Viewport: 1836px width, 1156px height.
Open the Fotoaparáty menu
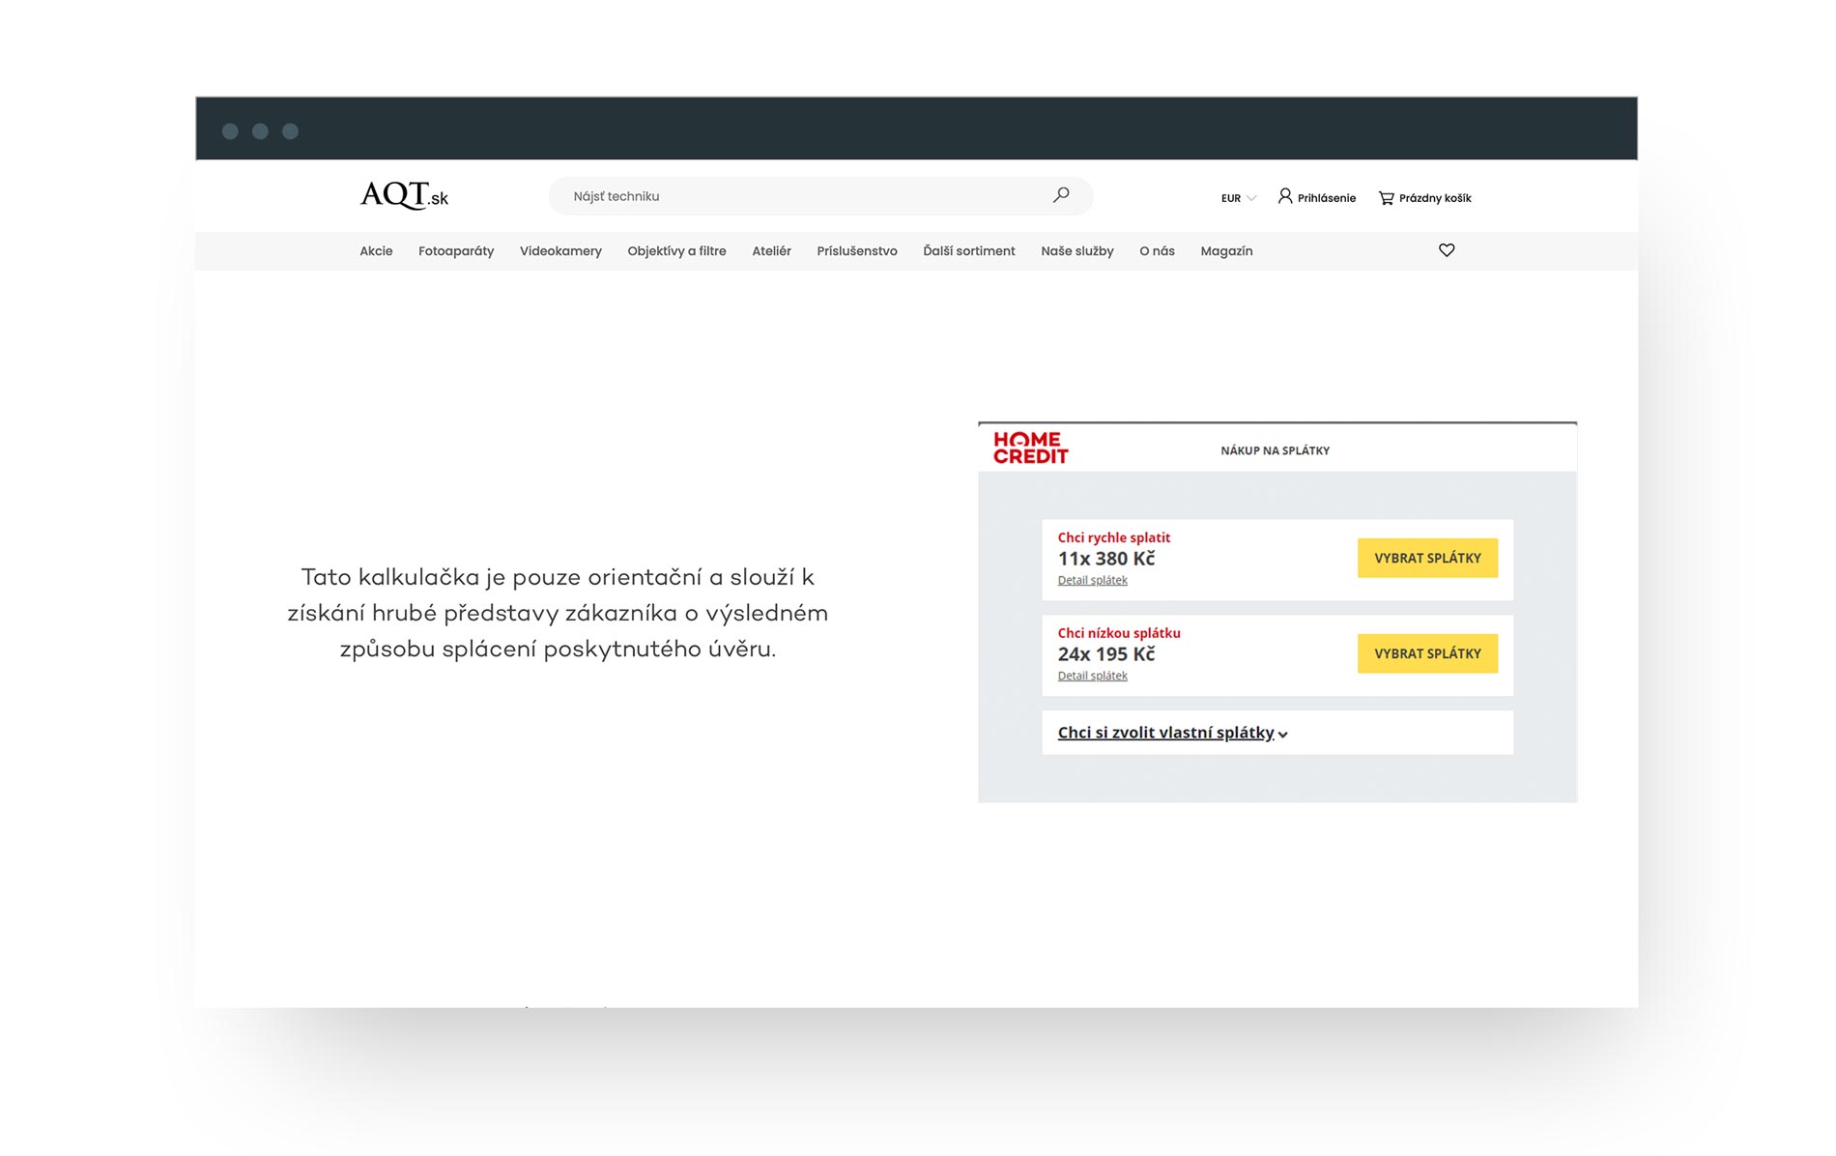tap(456, 251)
